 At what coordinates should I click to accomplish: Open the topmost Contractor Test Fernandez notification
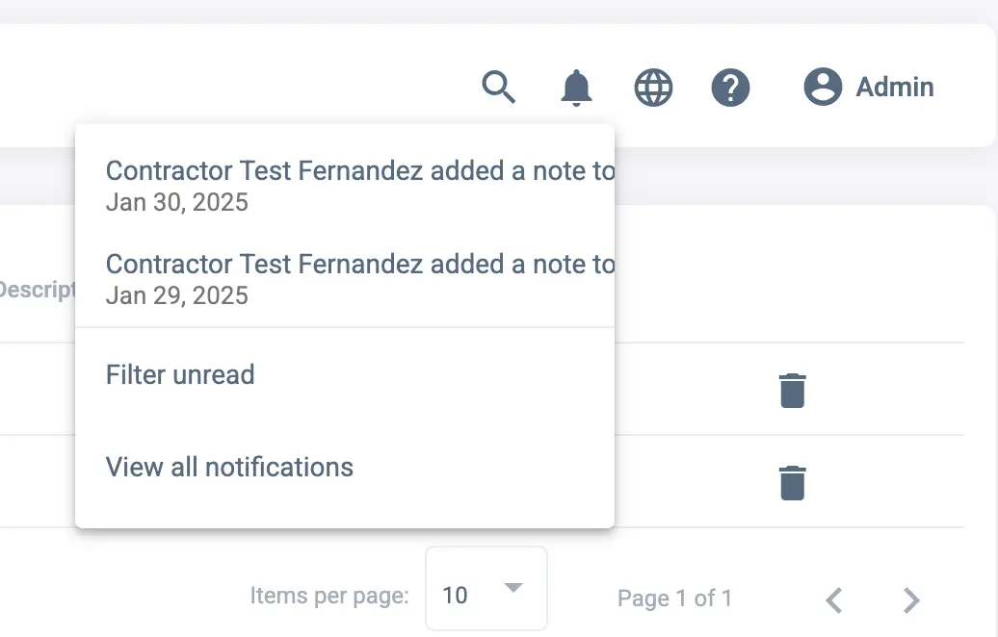click(359, 171)
